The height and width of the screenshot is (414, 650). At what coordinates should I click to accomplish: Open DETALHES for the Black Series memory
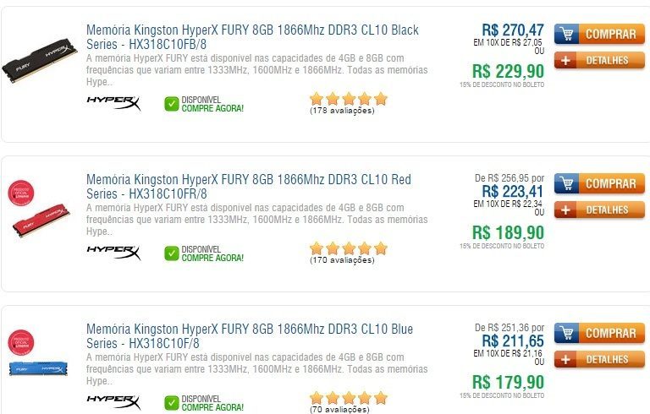click(599, 61)
